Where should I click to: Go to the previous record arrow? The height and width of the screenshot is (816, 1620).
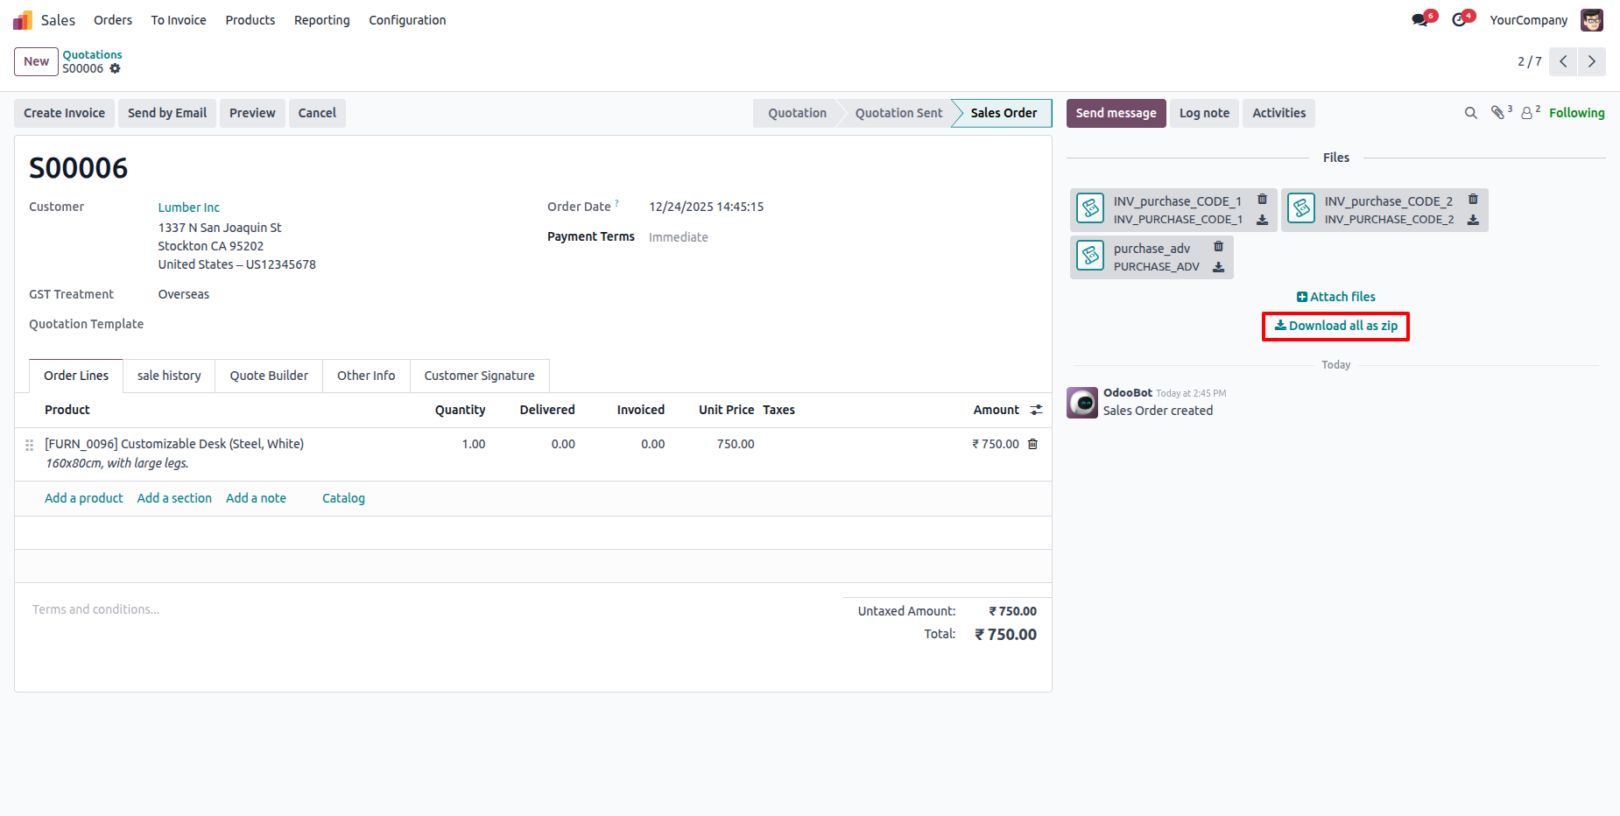coord(1563,61)
